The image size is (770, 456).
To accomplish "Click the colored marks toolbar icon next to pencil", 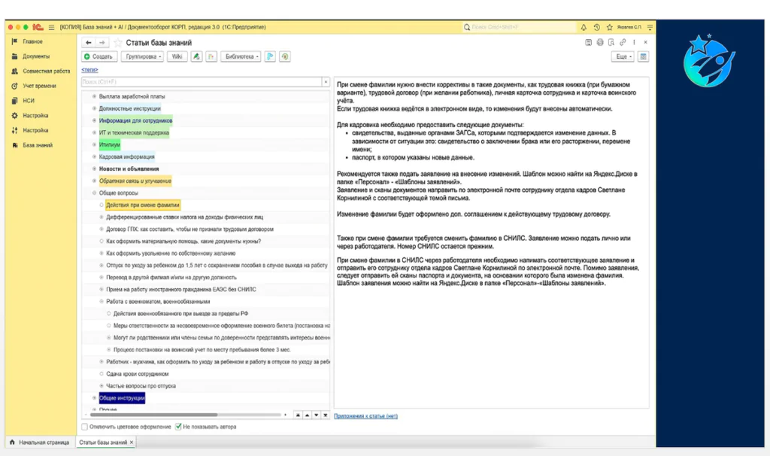I will [x=211, y=56].
